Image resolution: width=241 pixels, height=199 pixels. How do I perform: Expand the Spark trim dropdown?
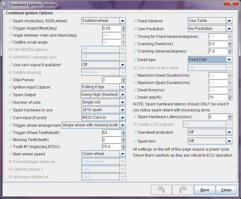pyautogui.click(x=229, y=141)
